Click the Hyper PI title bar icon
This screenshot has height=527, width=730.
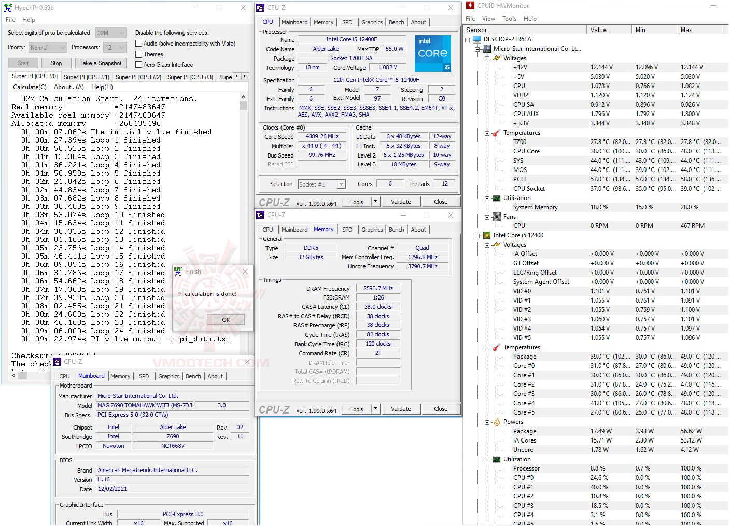(8, 8)
